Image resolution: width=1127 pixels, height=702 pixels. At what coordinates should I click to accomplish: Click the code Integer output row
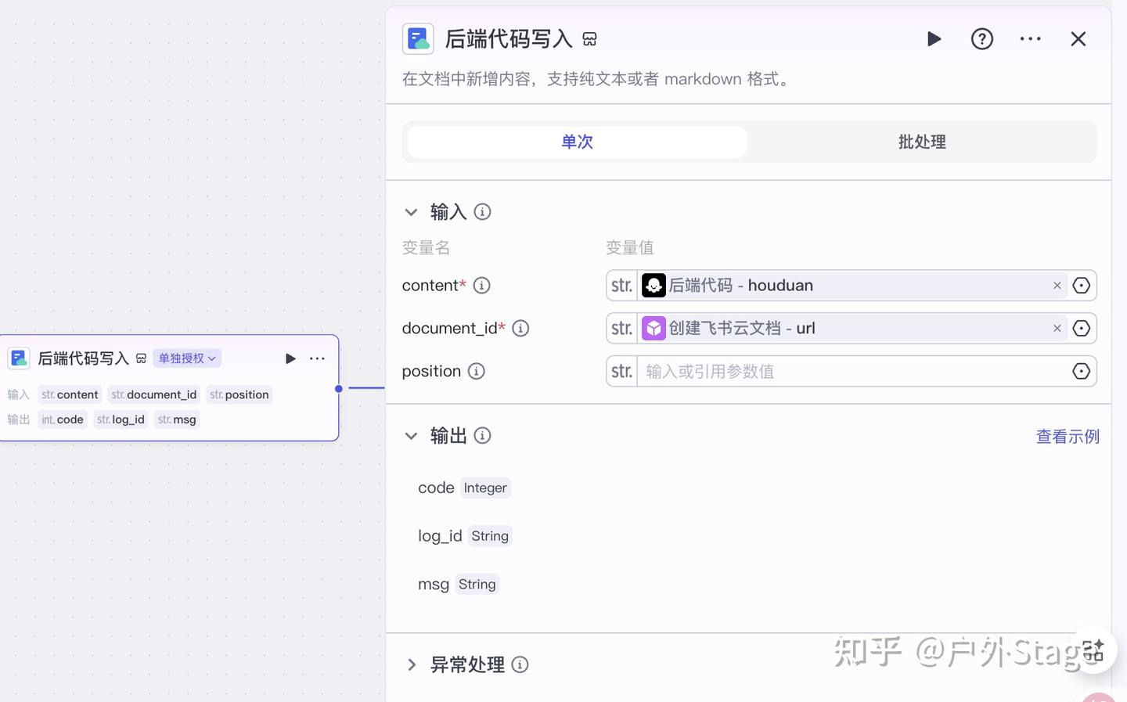coord(464,488)
